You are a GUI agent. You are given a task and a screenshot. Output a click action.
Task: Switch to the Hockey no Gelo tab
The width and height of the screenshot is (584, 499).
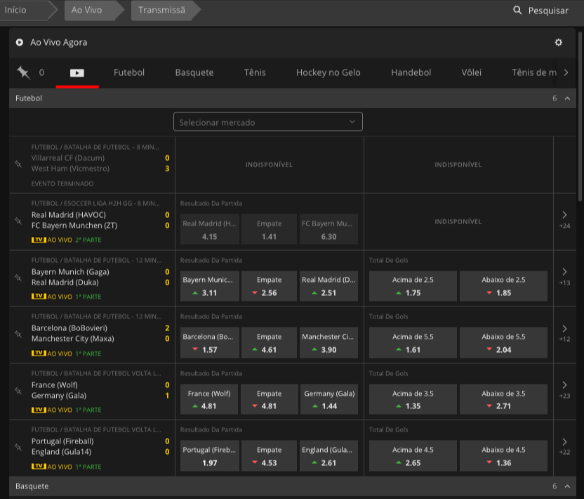coord(328,72)
